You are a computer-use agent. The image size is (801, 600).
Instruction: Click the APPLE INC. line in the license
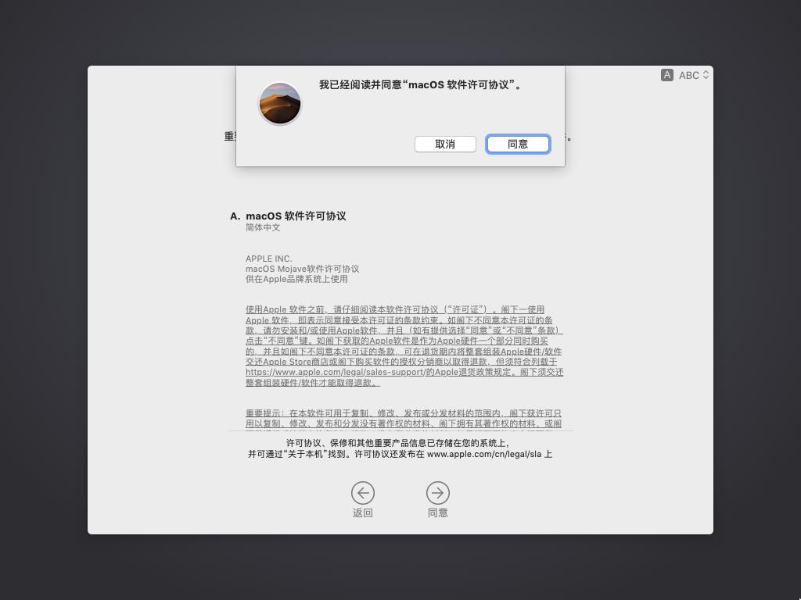coord(269,259)
